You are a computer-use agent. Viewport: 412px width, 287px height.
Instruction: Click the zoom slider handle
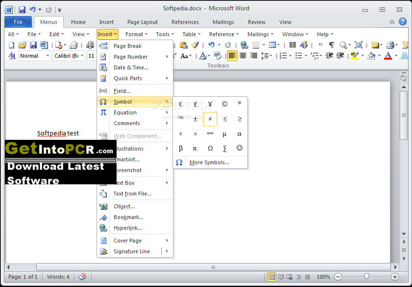tap(366, 276)
